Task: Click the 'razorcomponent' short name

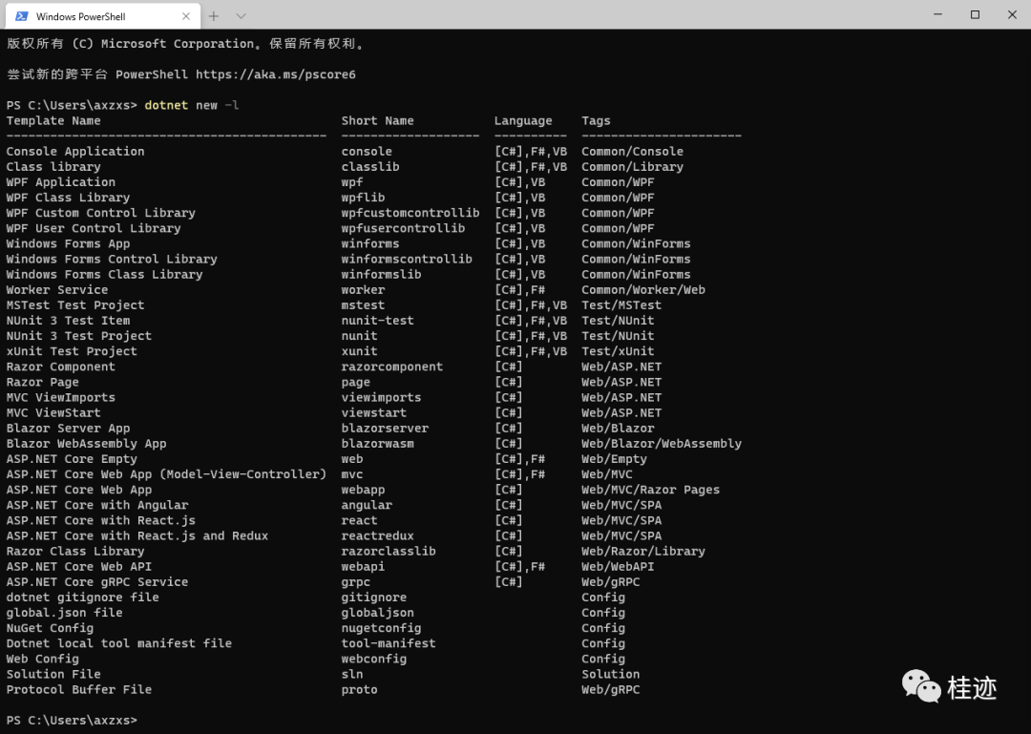Action: click(x=392, y=367)
